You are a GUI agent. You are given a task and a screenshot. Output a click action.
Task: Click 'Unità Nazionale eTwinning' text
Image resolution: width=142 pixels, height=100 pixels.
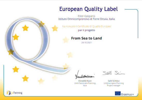coord(85,83)
